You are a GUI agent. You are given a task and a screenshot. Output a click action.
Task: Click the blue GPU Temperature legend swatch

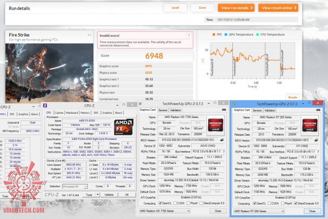[x=225, y=35]
